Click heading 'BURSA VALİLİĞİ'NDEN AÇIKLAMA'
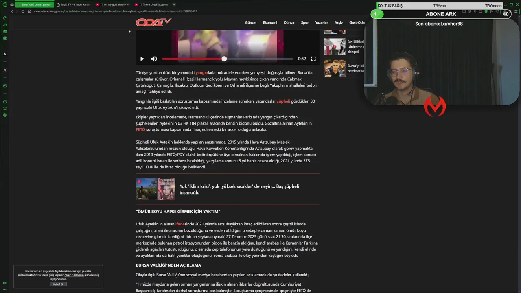 (x=169, y=265)
